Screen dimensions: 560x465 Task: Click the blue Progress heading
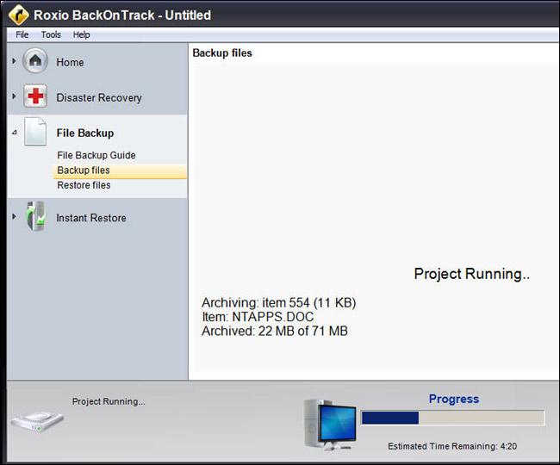(453, 399)
